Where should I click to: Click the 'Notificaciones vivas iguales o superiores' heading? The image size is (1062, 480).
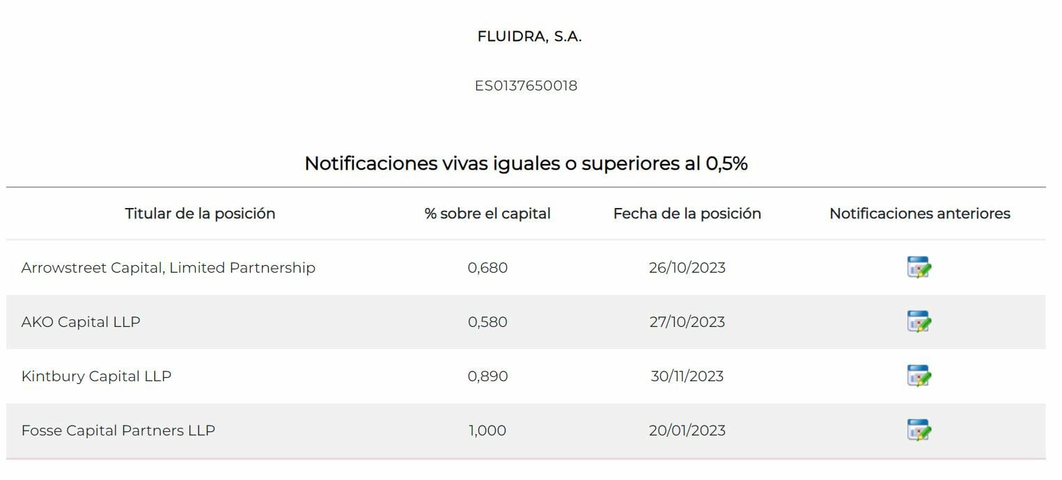coord(526,163)
